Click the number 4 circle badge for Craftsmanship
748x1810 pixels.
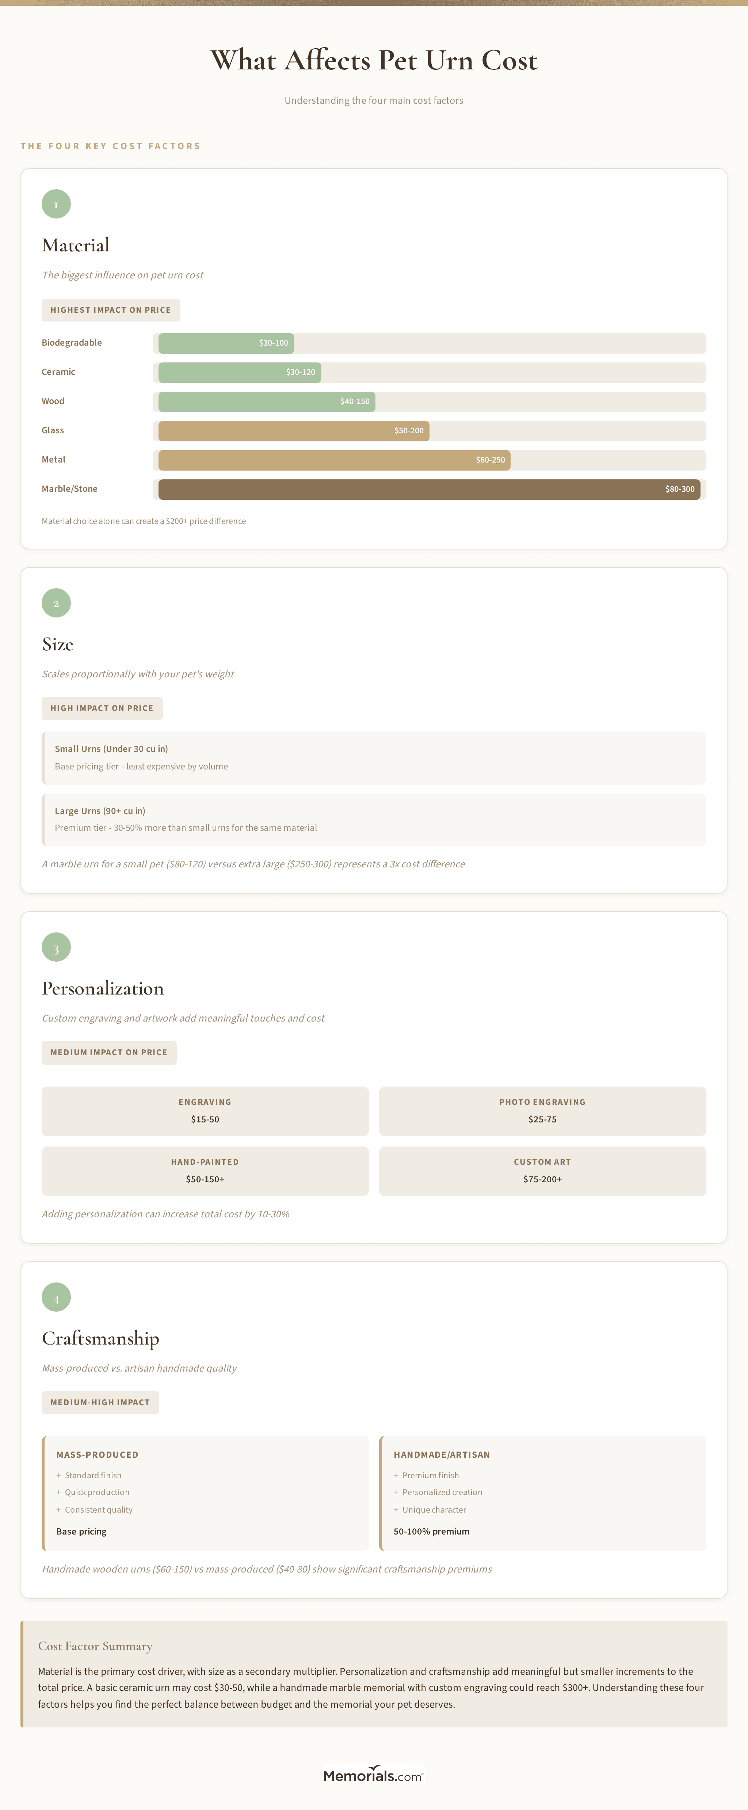tap(56, 1298)
